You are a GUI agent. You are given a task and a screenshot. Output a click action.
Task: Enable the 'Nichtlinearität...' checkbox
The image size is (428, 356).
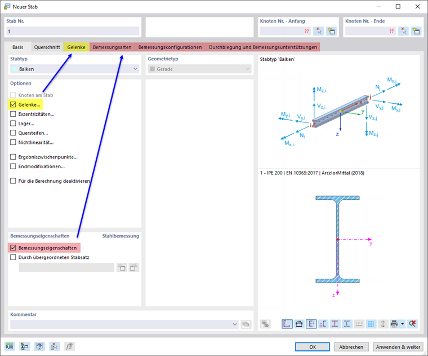point(13,142)
